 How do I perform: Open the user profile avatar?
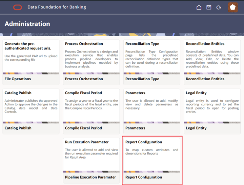[x=232, y=7]
